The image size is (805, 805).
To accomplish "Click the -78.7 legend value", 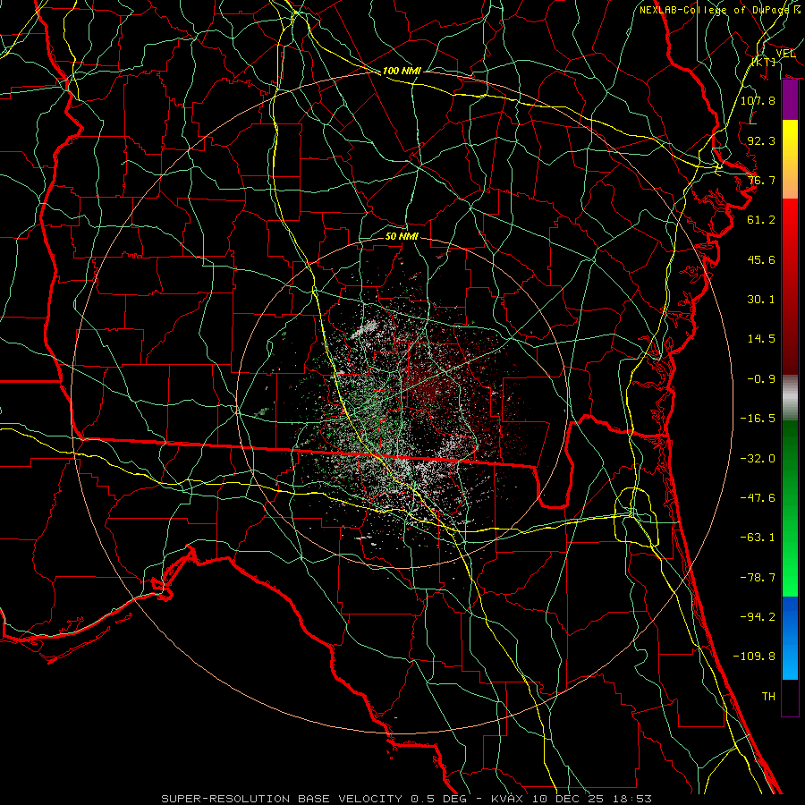I will tap(758, 578).
